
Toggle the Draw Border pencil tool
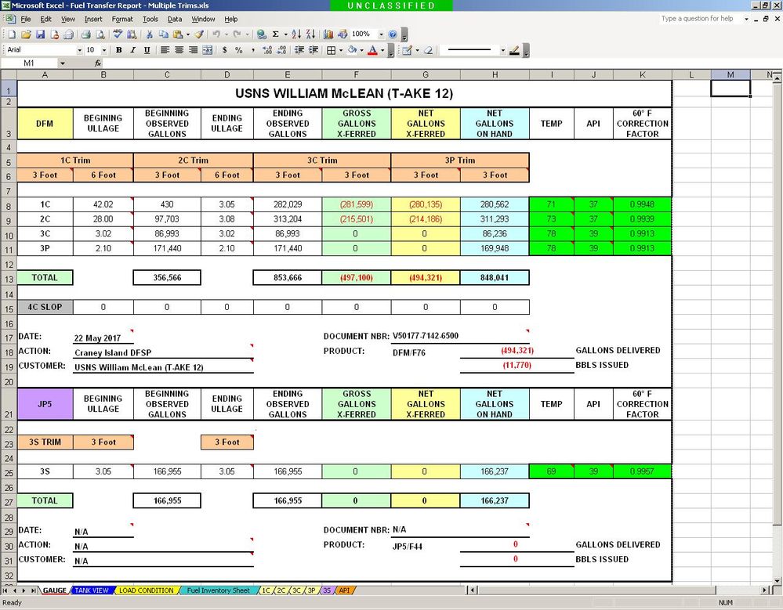(407, 50)
